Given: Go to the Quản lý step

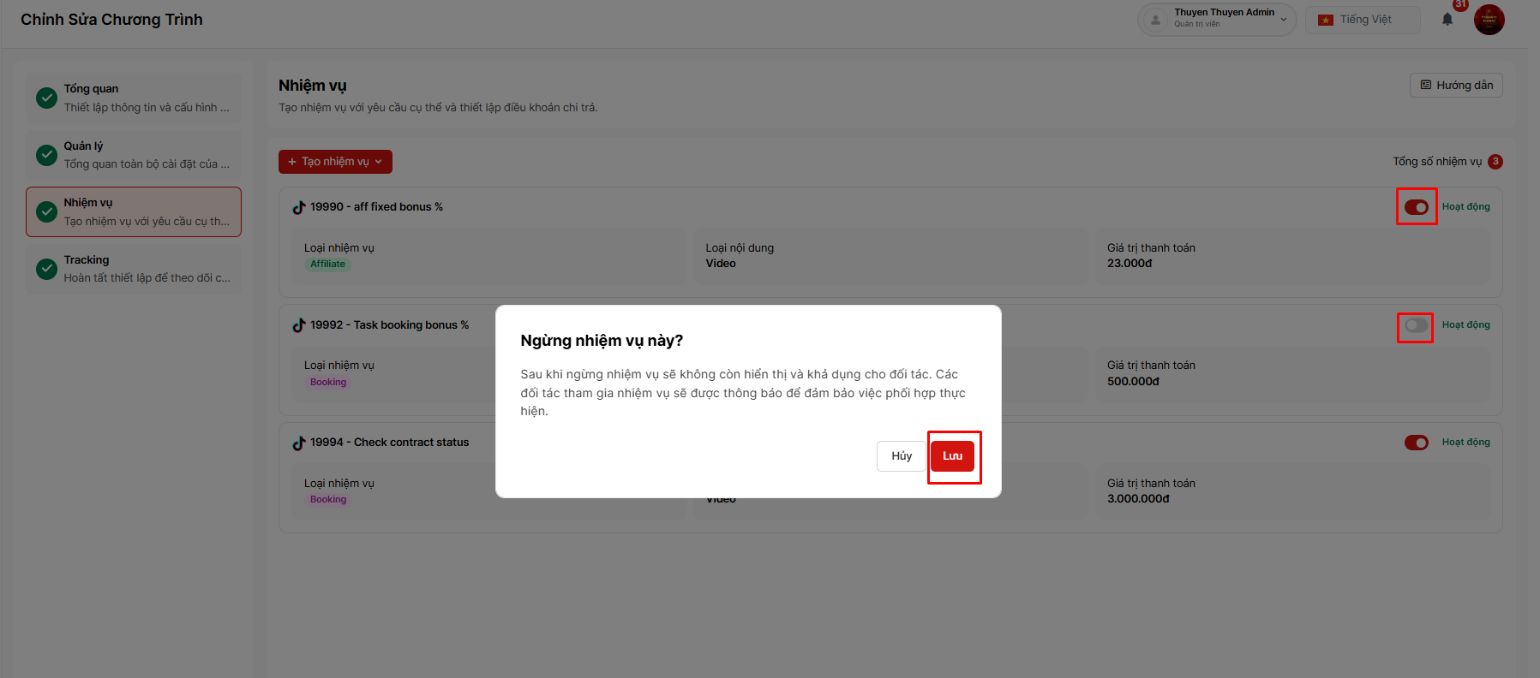Looking at the screenshot, I should 134,155.
